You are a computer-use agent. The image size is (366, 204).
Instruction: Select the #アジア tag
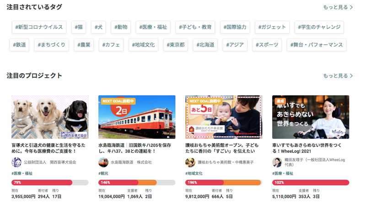pyautogui.click(x=235, y=45)
